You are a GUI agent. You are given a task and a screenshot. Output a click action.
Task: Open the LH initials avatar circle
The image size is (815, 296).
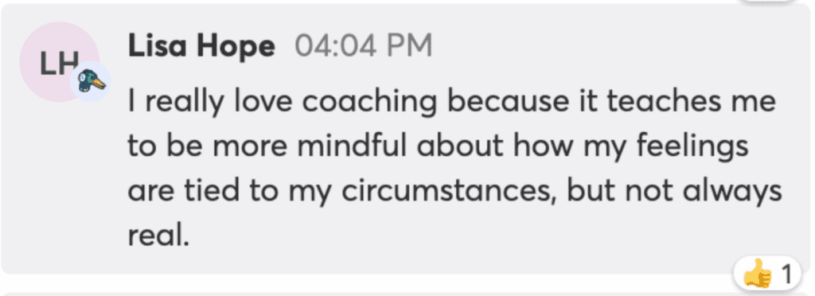pos(59,62)
